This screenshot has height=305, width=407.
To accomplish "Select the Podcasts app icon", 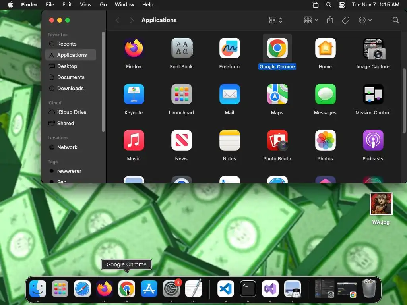I will [373, 140].
